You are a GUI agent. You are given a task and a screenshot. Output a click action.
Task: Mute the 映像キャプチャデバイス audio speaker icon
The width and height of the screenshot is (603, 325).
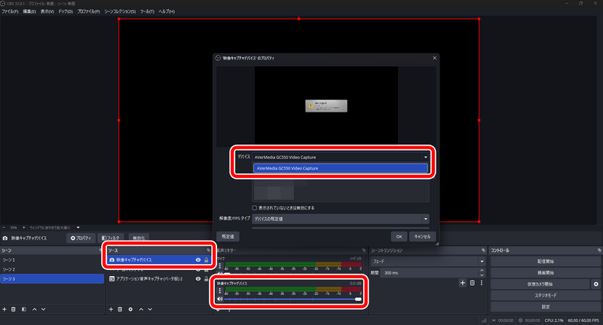[x=220, y=299]
